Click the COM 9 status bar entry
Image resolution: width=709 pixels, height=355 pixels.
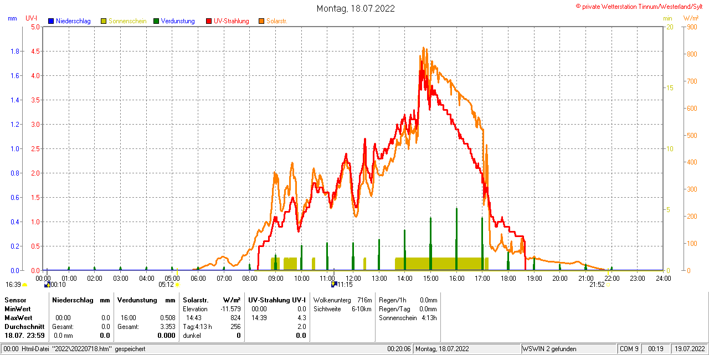tap(629, 349)
